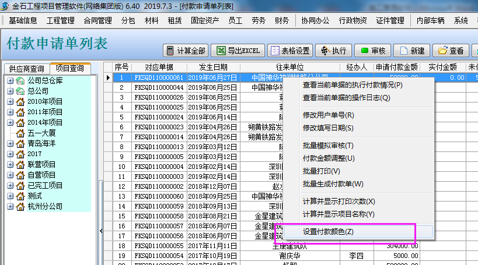Open the 合同管理 menu
This screenshot has height=265, width=478.
97,20
